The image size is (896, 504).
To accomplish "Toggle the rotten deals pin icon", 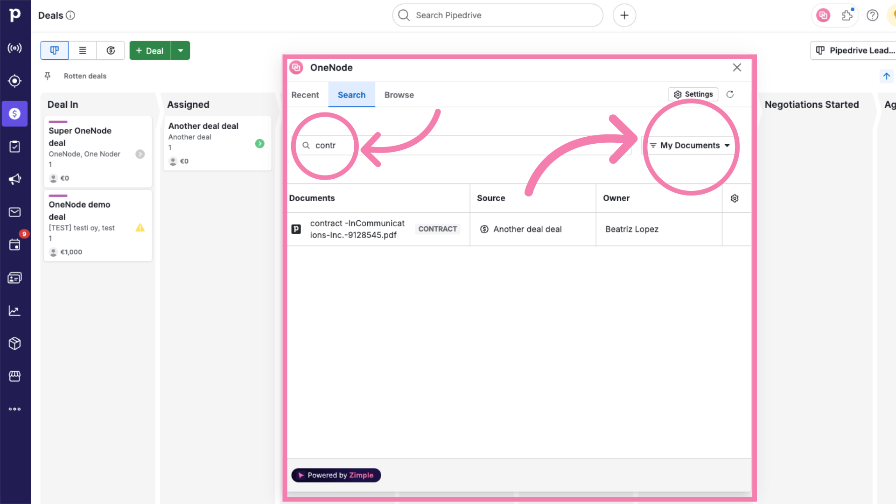I will 48,75.
